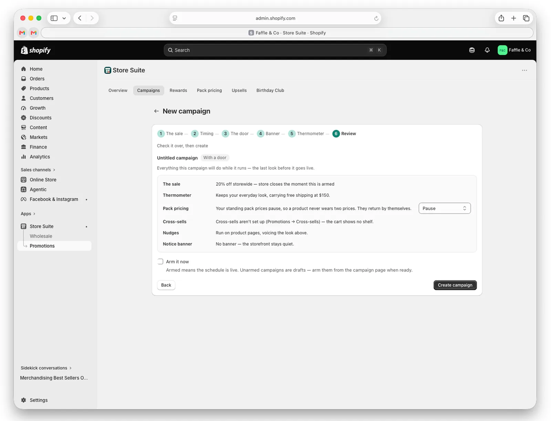
Task: Go to step 5 Thermometer
Action: point(306,134)
